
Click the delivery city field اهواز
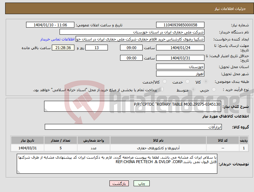pos(180,74)
